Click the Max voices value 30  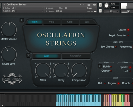click(x=66, y=8)
